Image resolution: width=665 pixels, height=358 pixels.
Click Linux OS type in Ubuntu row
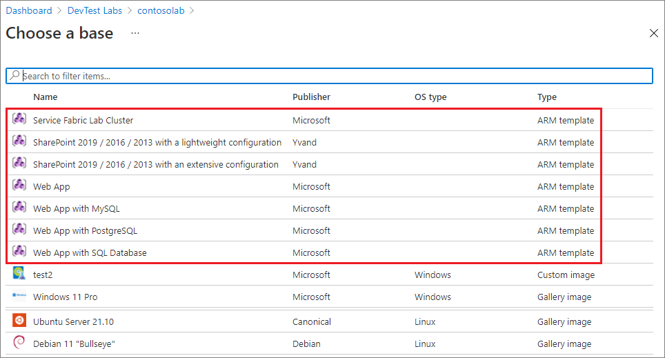425,322
